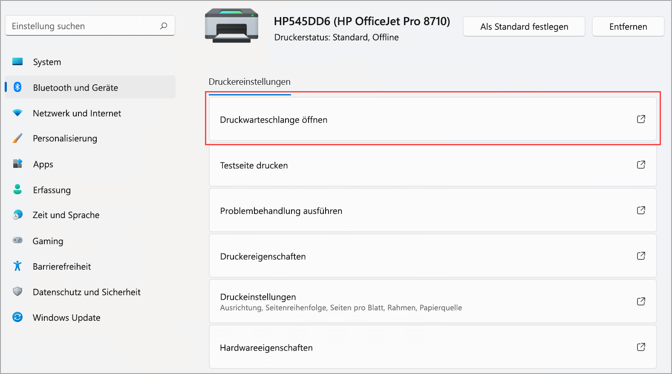
Task: Run Problembehandlung ausführen
Action: click(x=433, y=210)
